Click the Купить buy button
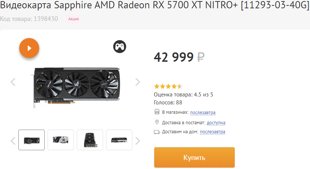This screenshot has width=310, height=169. [194, 157]
